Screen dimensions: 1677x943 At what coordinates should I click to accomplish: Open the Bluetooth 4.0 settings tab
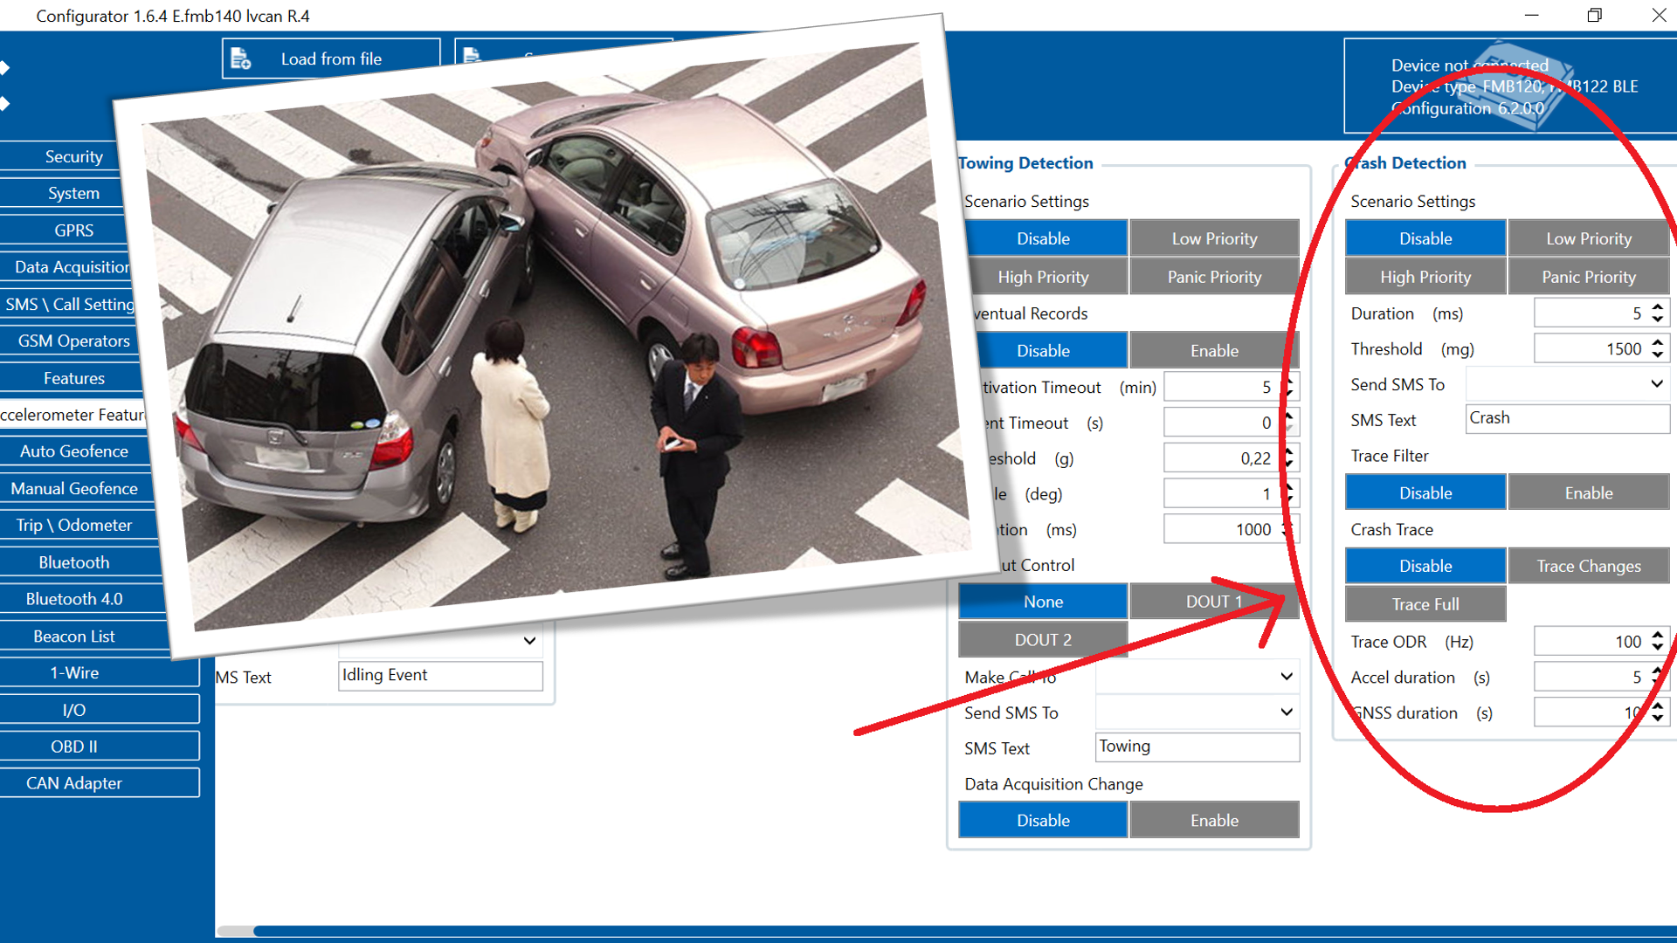pyautogui.click(x=74, y=599)
